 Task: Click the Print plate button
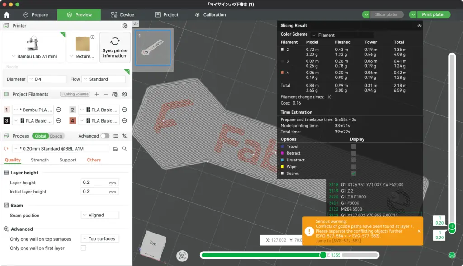(x=433, y=14)
